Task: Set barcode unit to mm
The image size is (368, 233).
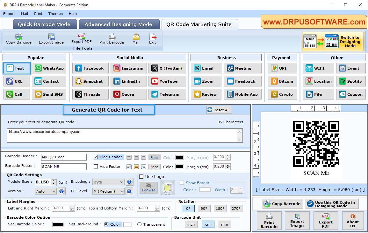Action: tap(224, 224)
